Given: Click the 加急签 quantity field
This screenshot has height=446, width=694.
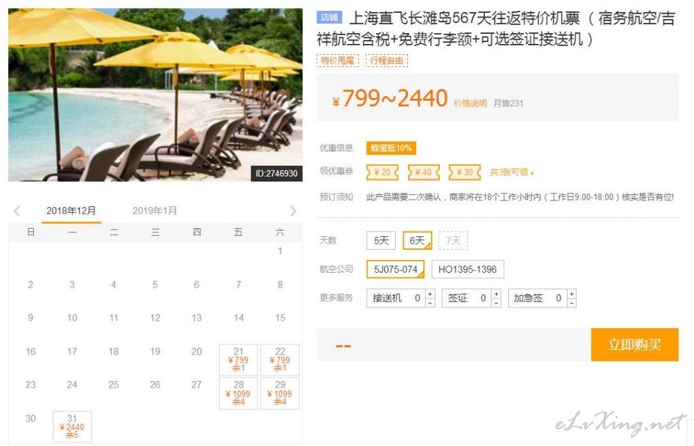Looking at the screenshot, I should point(537,298).
